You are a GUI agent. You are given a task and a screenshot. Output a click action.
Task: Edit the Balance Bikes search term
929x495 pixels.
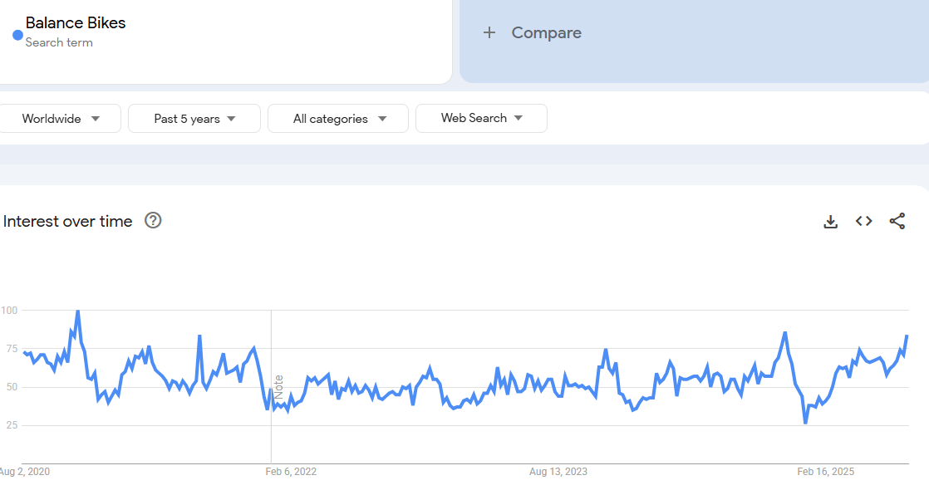click(76, 23)
